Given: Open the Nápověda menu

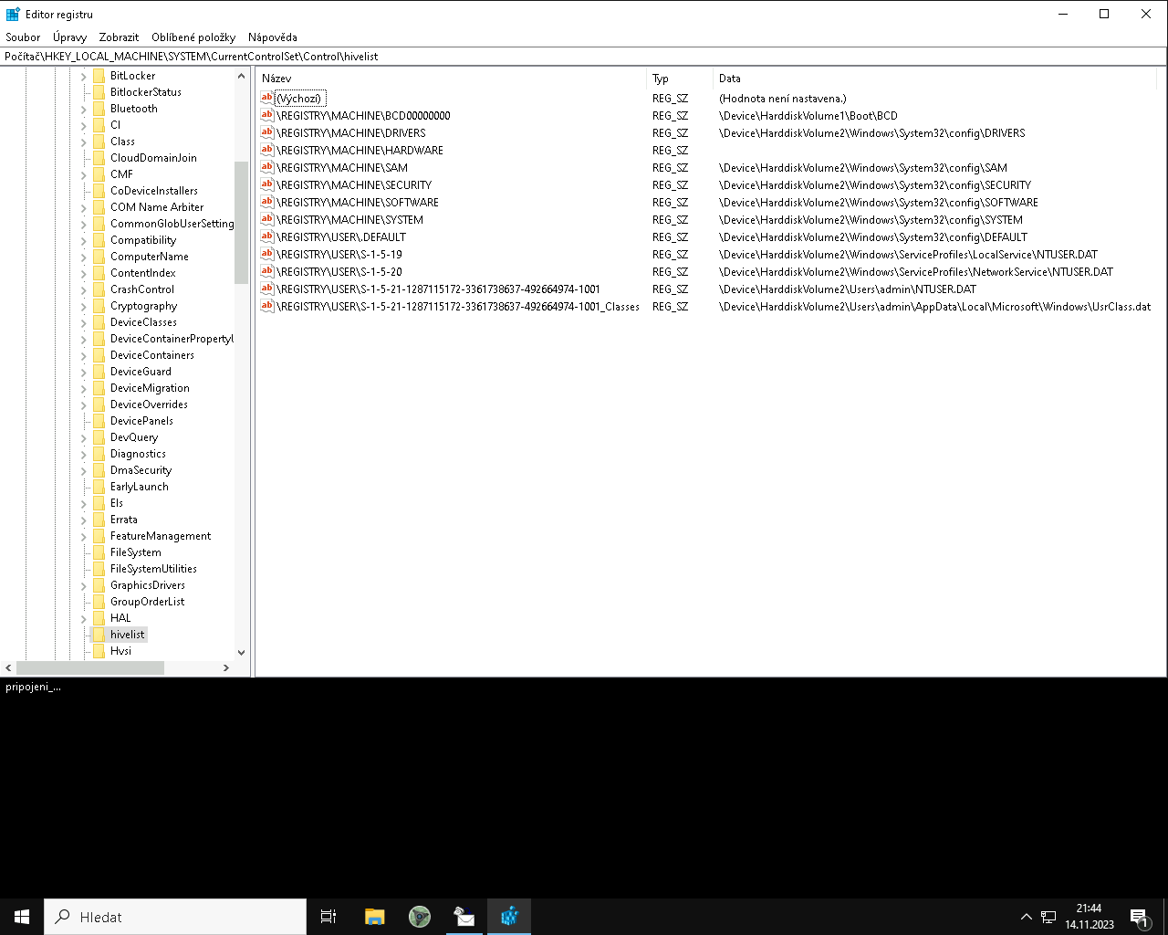Looking at the screenshot, I should (x=272, y=37).
